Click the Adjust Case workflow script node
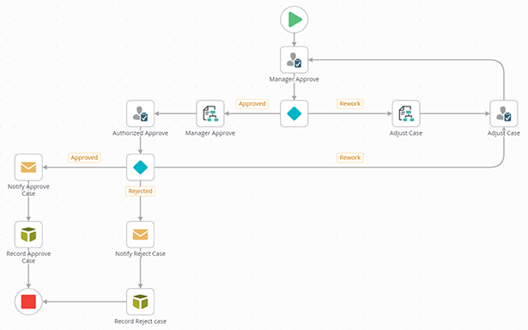 click(x=406, y=113)
